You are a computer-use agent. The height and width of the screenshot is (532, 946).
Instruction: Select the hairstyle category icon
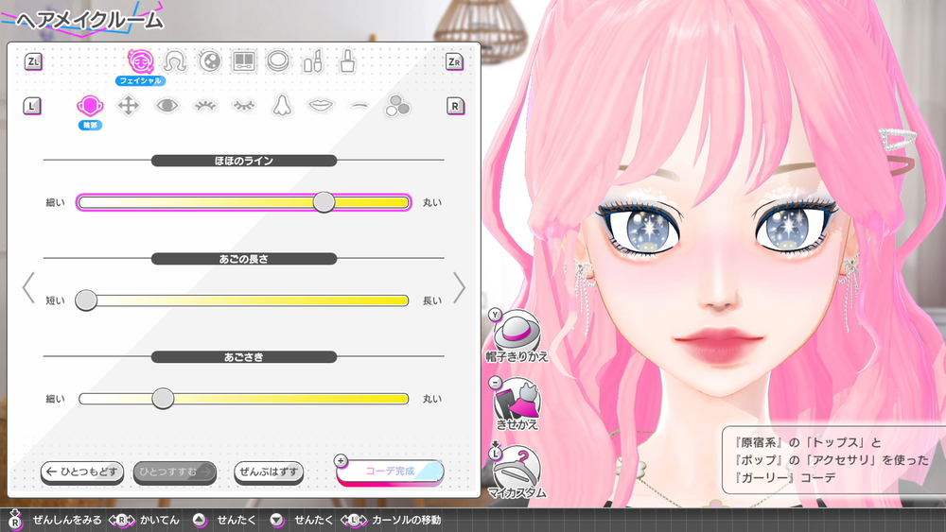[x=174, y=61]
